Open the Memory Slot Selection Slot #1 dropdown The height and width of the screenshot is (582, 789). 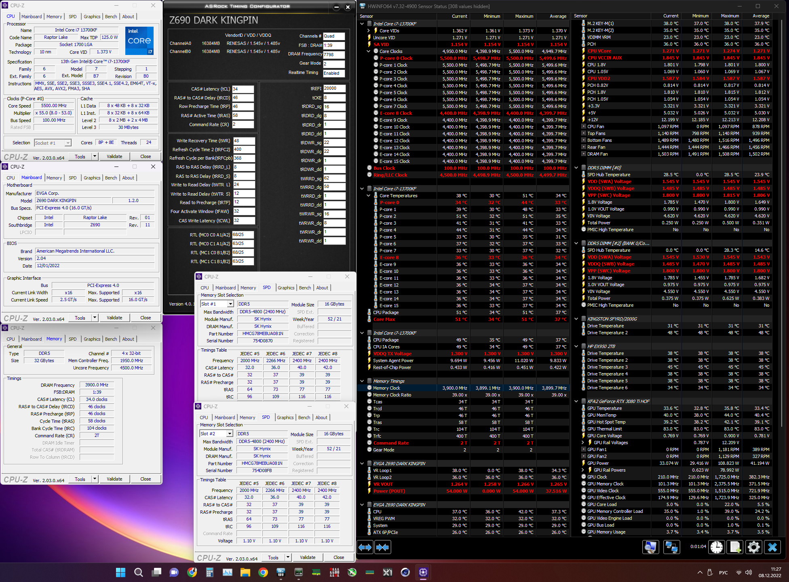pos(230,304)
